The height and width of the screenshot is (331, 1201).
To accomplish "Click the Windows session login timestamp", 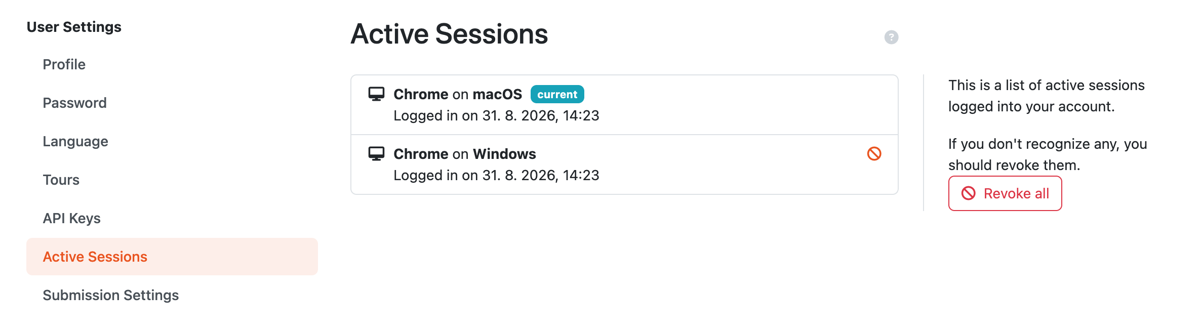I will (x=496, y=175).
